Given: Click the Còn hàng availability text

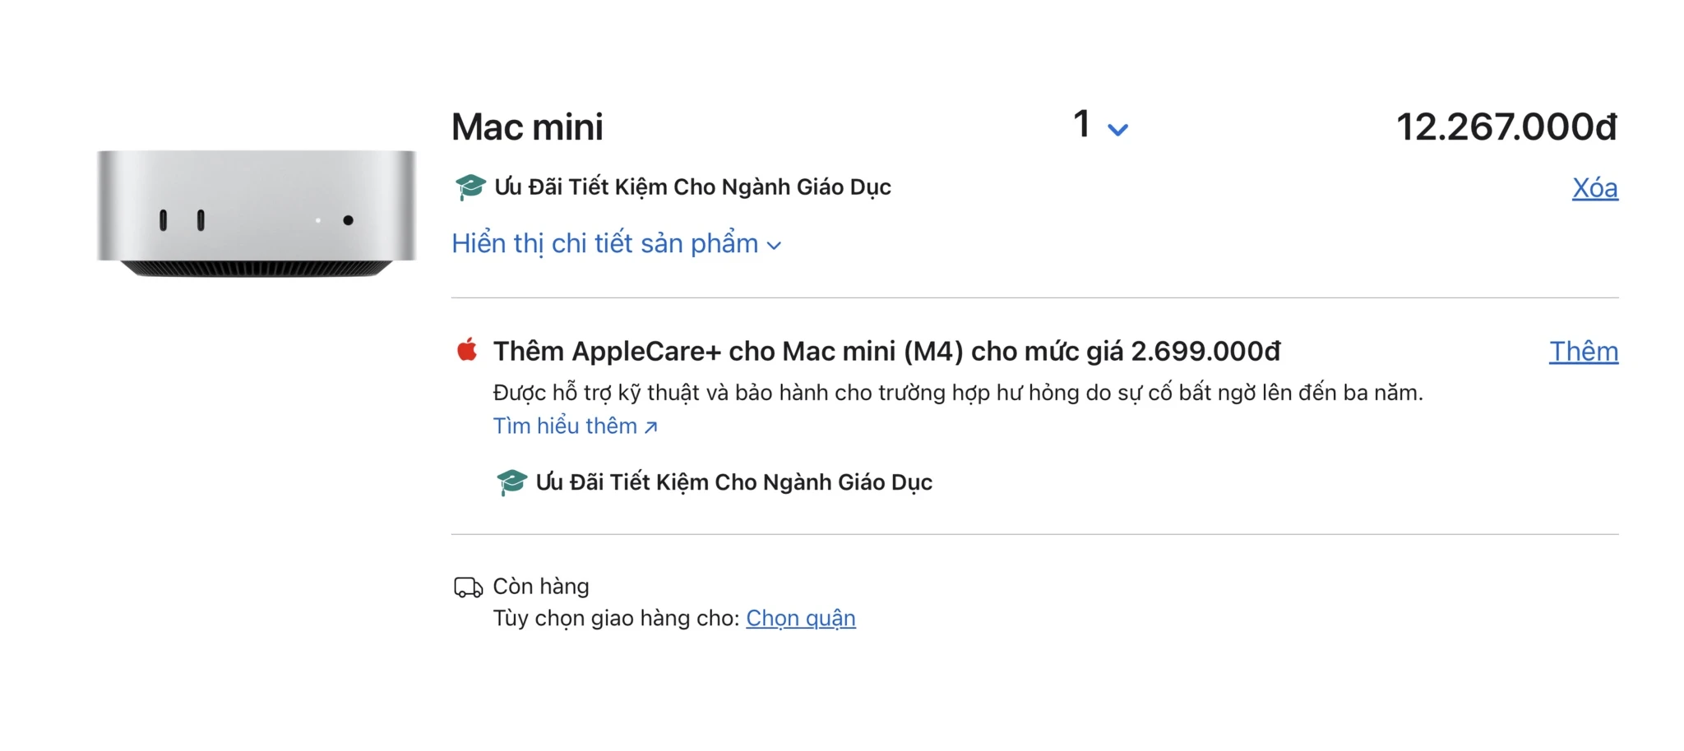Looking at the screenshot, I should pos(541,587).
